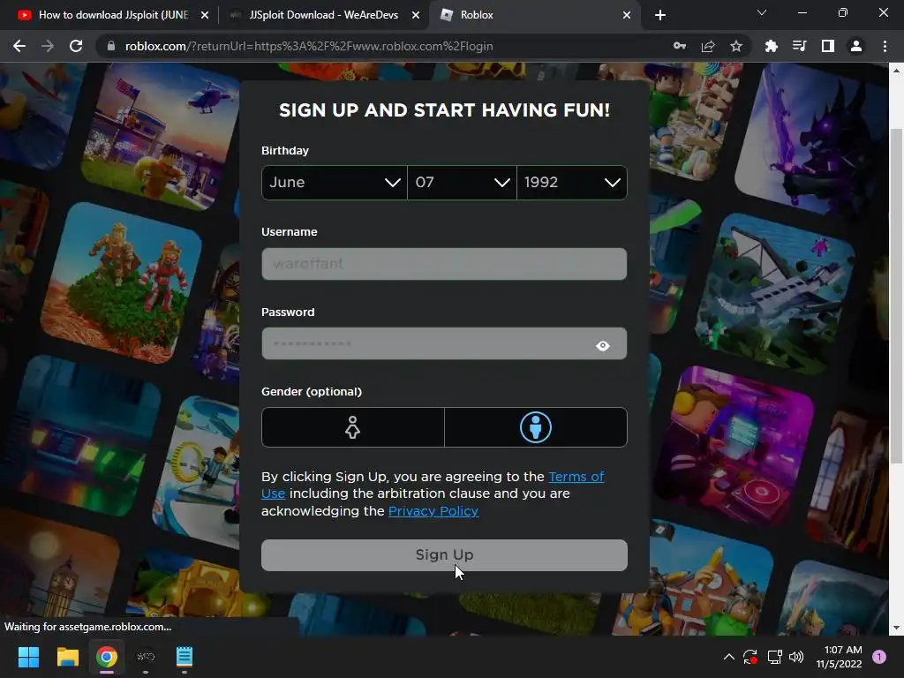
Task: Open the clock showing 1:07 AM
Action: point(839,657)
